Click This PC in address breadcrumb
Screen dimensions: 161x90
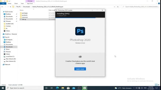point(18,7)
